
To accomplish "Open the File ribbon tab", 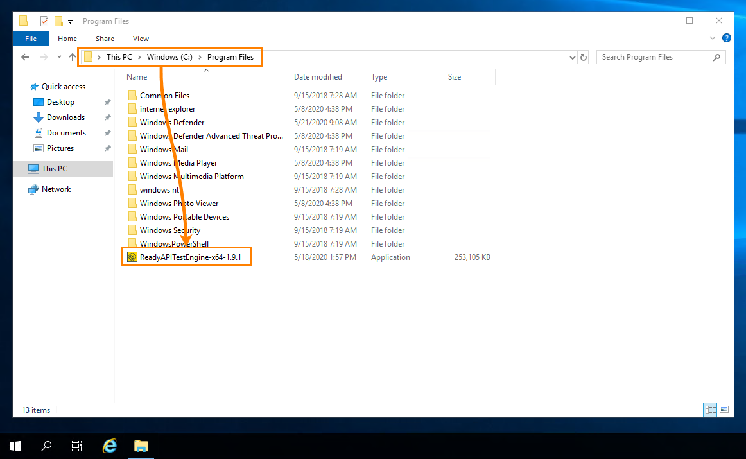I will tap(30, 39).
